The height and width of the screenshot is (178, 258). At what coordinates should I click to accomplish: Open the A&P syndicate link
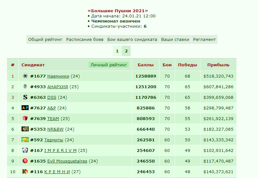(x=51, y=108)
